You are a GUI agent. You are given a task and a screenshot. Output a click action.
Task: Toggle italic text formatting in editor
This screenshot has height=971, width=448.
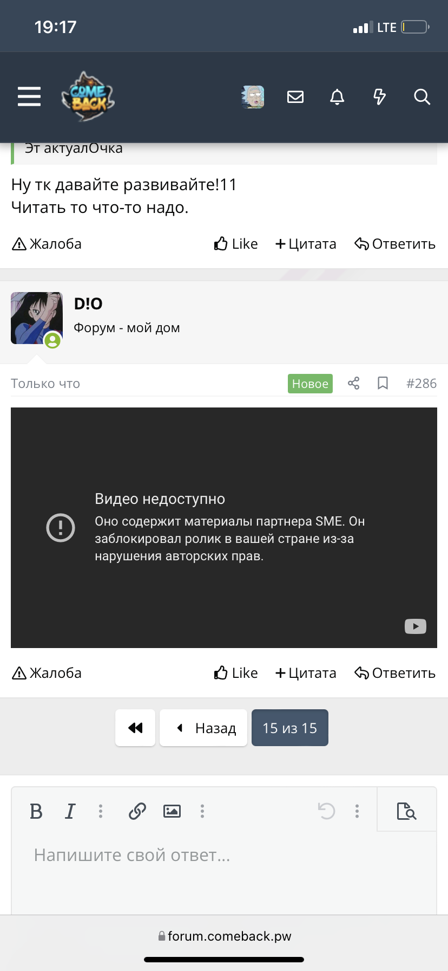[x=70, y=811]
